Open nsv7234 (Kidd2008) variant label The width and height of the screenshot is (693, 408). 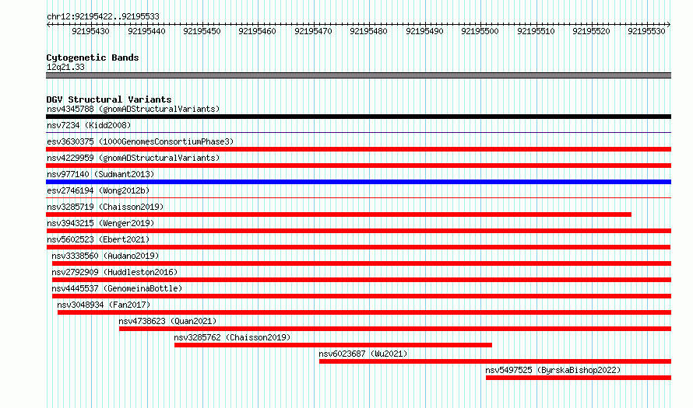click(89, 125)
